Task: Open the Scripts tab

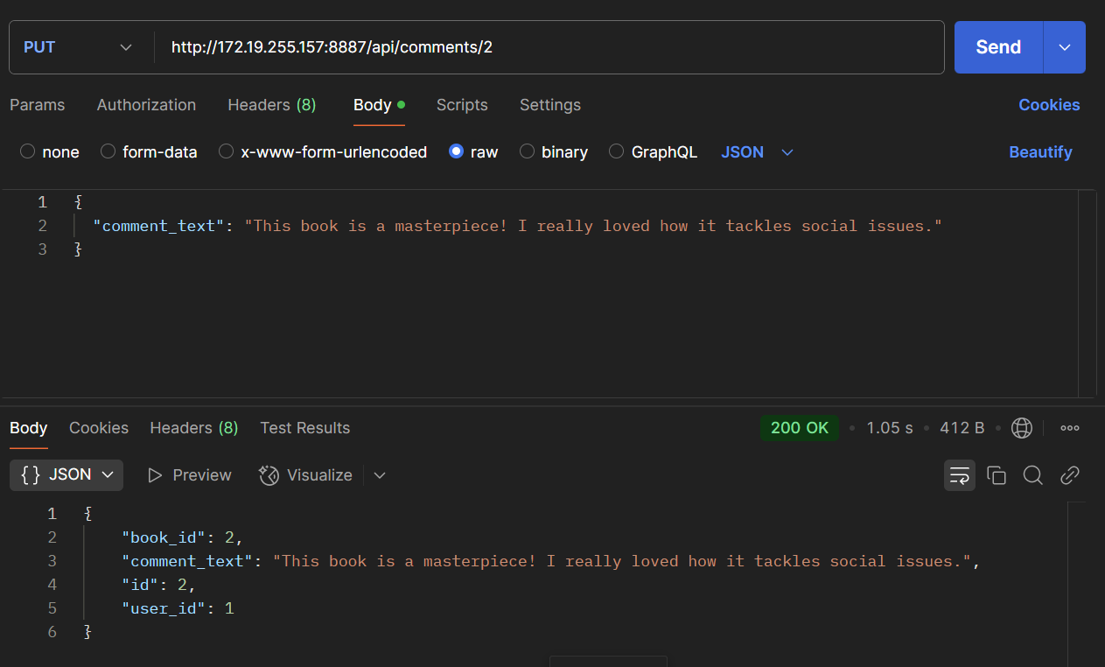Action: click(x=462, y=105)
